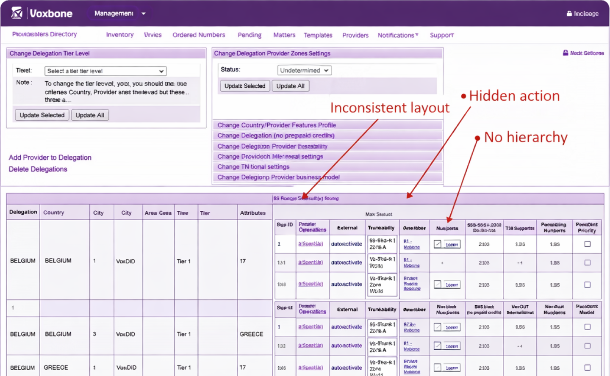
Task: Toggle the third row's far-right checkbox
Action: pyautogui.click(x=587, y=285)
